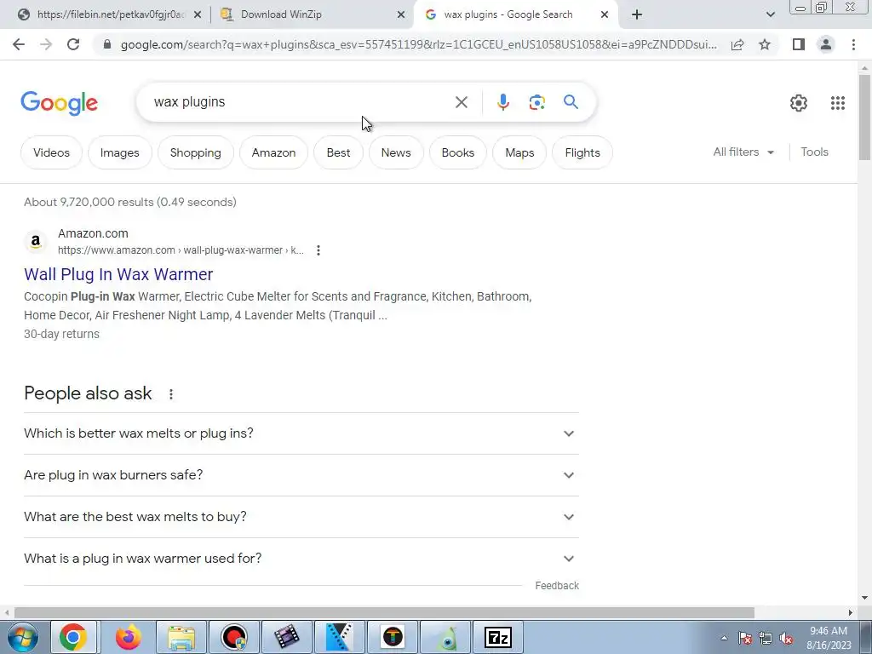Click Chrome icon in taskbar

point(73,637)
